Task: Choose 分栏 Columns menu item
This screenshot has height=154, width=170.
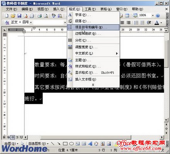Action: coord(93,40)
